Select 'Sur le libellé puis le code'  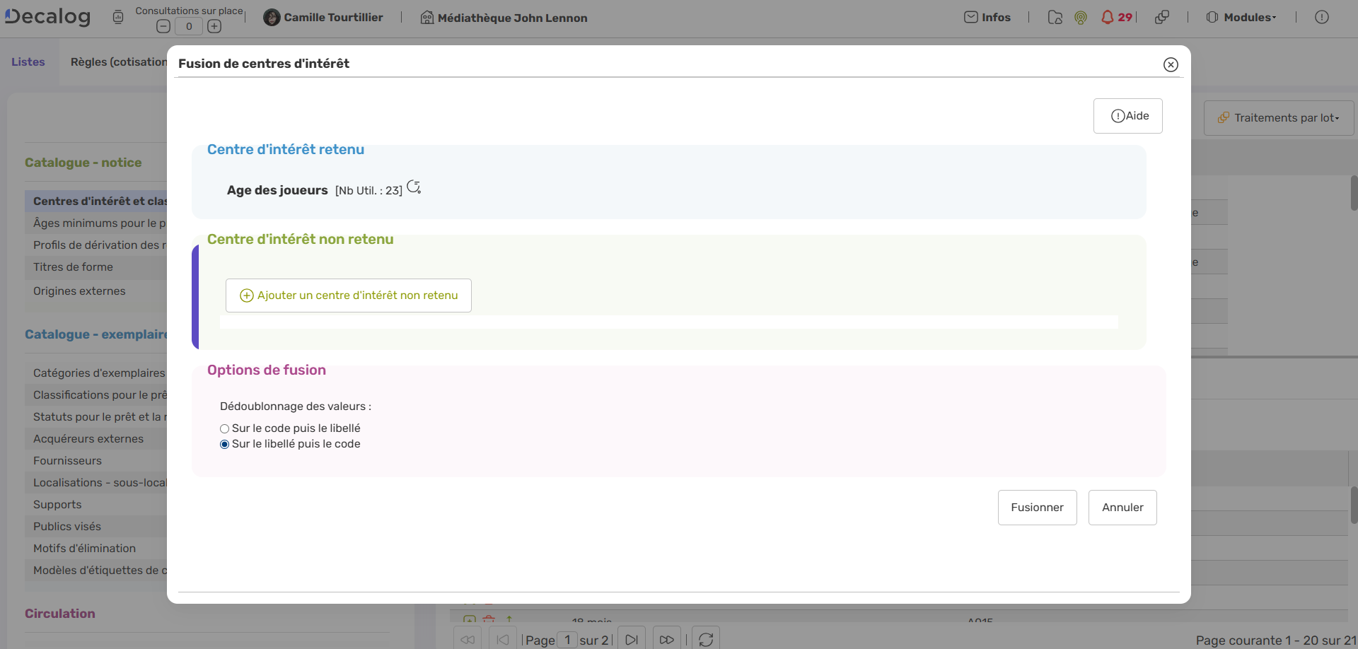pyautogui.click(x=224, y=444)
